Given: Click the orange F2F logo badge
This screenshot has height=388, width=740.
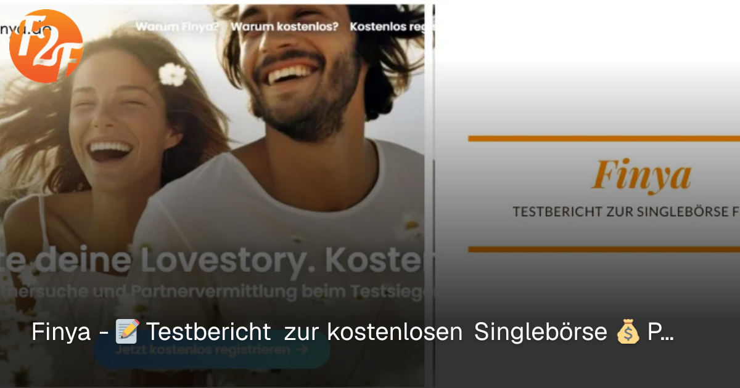Looking at the screenshot, I should click(46, 46).
